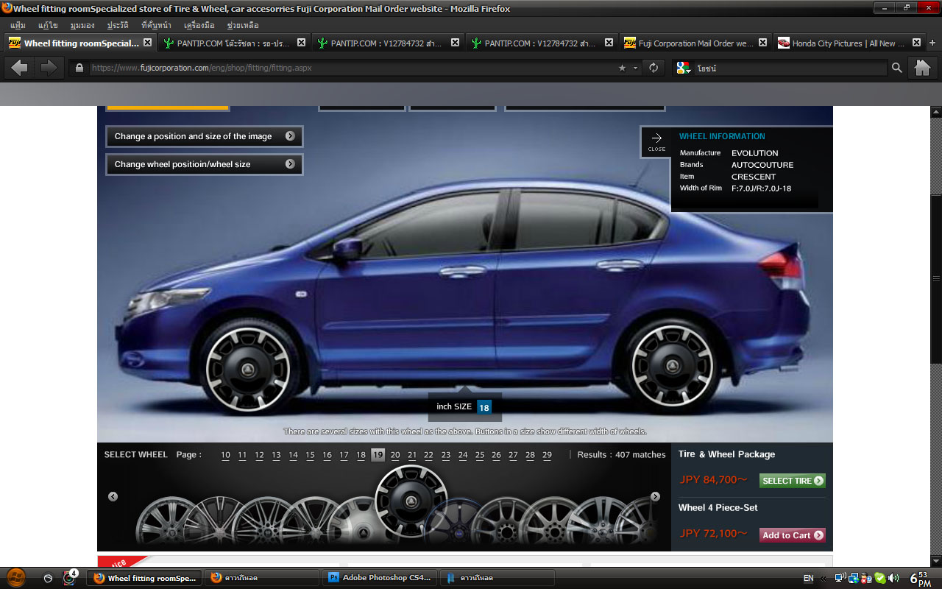Open the แก้ไข menu
The height and width of the screenshot is (589, 942).
48,25
